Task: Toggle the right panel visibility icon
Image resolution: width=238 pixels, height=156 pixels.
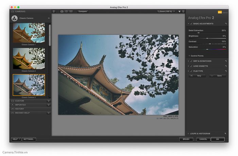Action: [183, 11]
